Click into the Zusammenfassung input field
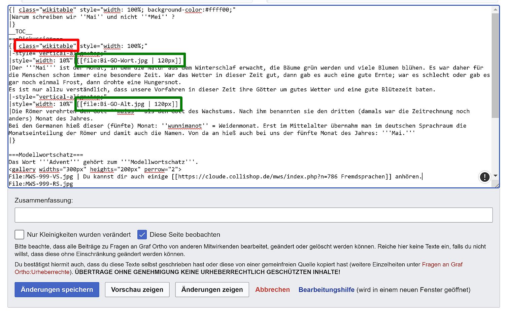This screenshot has width=505, height=311. click(x=254, y=215)
